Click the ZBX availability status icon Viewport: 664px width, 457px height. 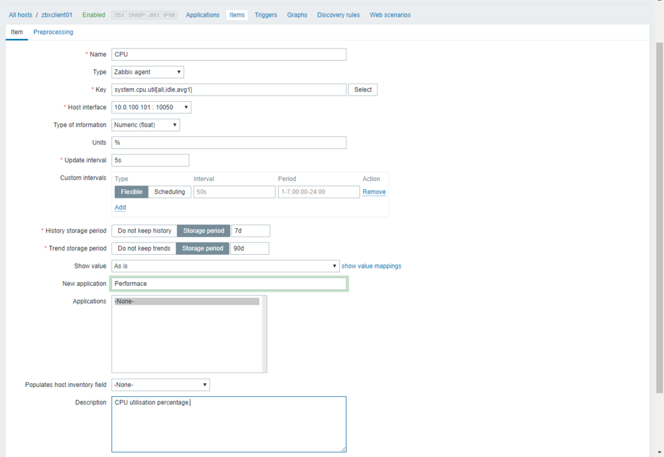pyautogui.click(x=119, y=15)
